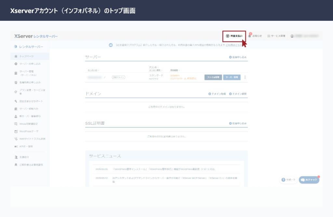Click ドメイン移管 in the ドメイン section
333x217 pixels.
pos(238,94)
